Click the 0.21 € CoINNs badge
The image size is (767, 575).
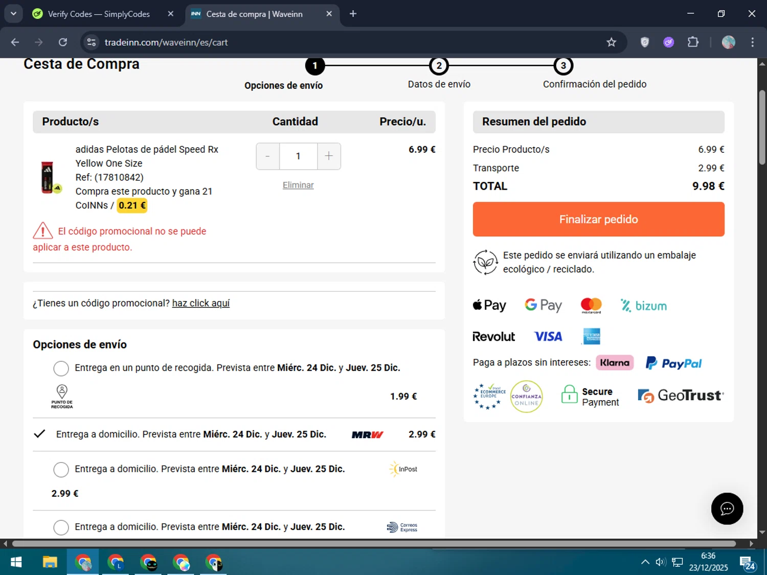click(132, 205)
